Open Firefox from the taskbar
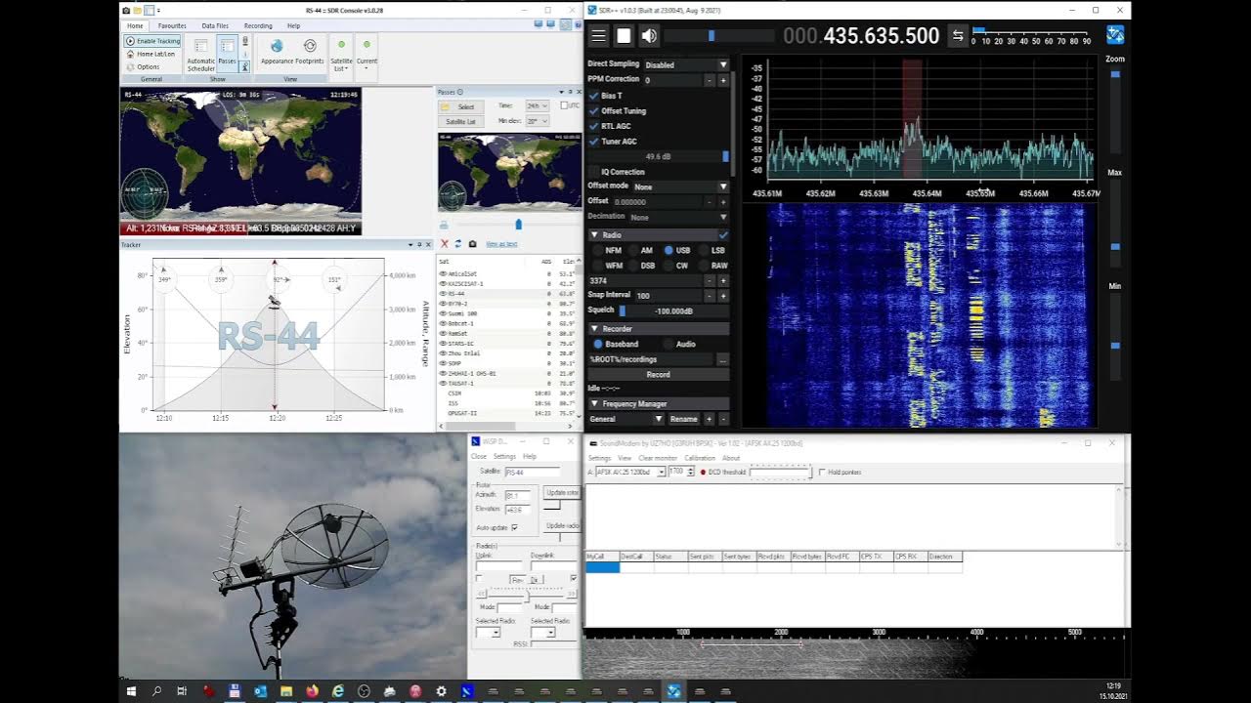1251x703 pixels. [x=312, y=691]
